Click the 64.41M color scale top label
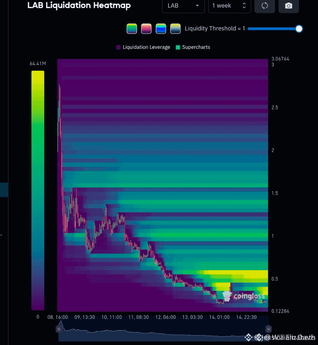This screenshot has height=345, width=318. coord(38,64)
